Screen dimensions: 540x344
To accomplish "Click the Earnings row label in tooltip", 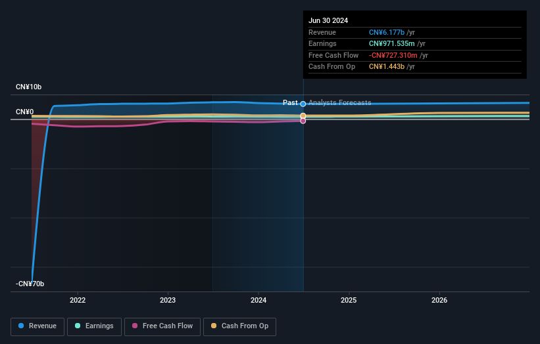I will (x=322, y=43).
